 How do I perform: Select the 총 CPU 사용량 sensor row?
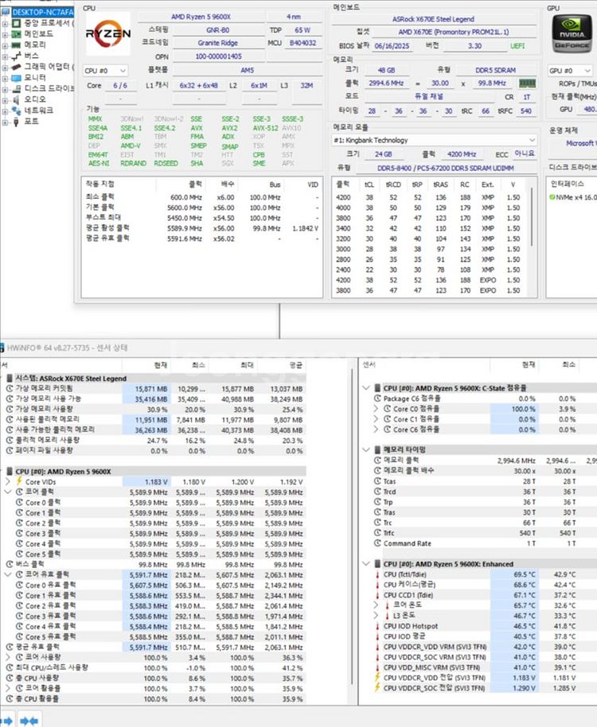coord(155,678)
